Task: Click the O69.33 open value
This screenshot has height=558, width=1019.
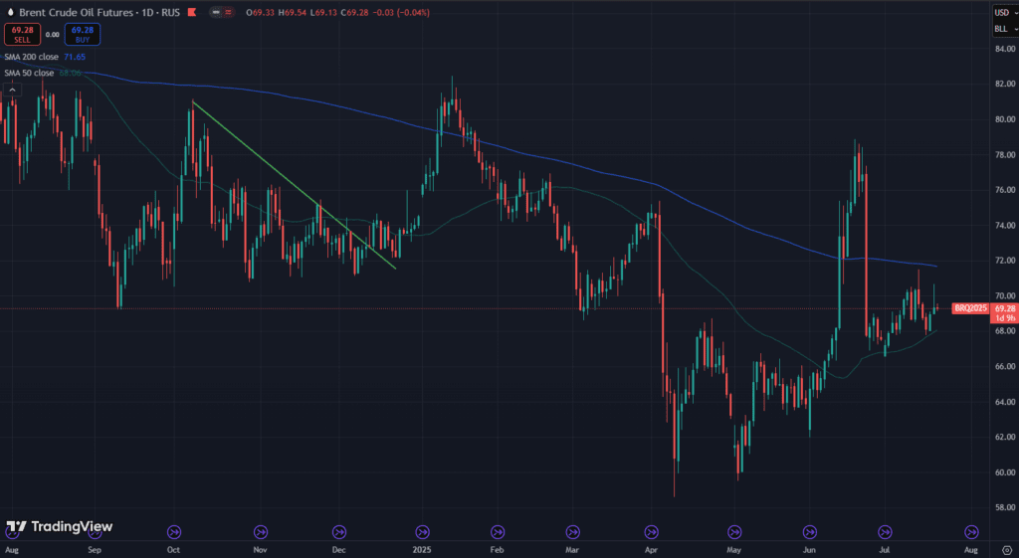Action: pyautogui.click(x=261, y=12)
